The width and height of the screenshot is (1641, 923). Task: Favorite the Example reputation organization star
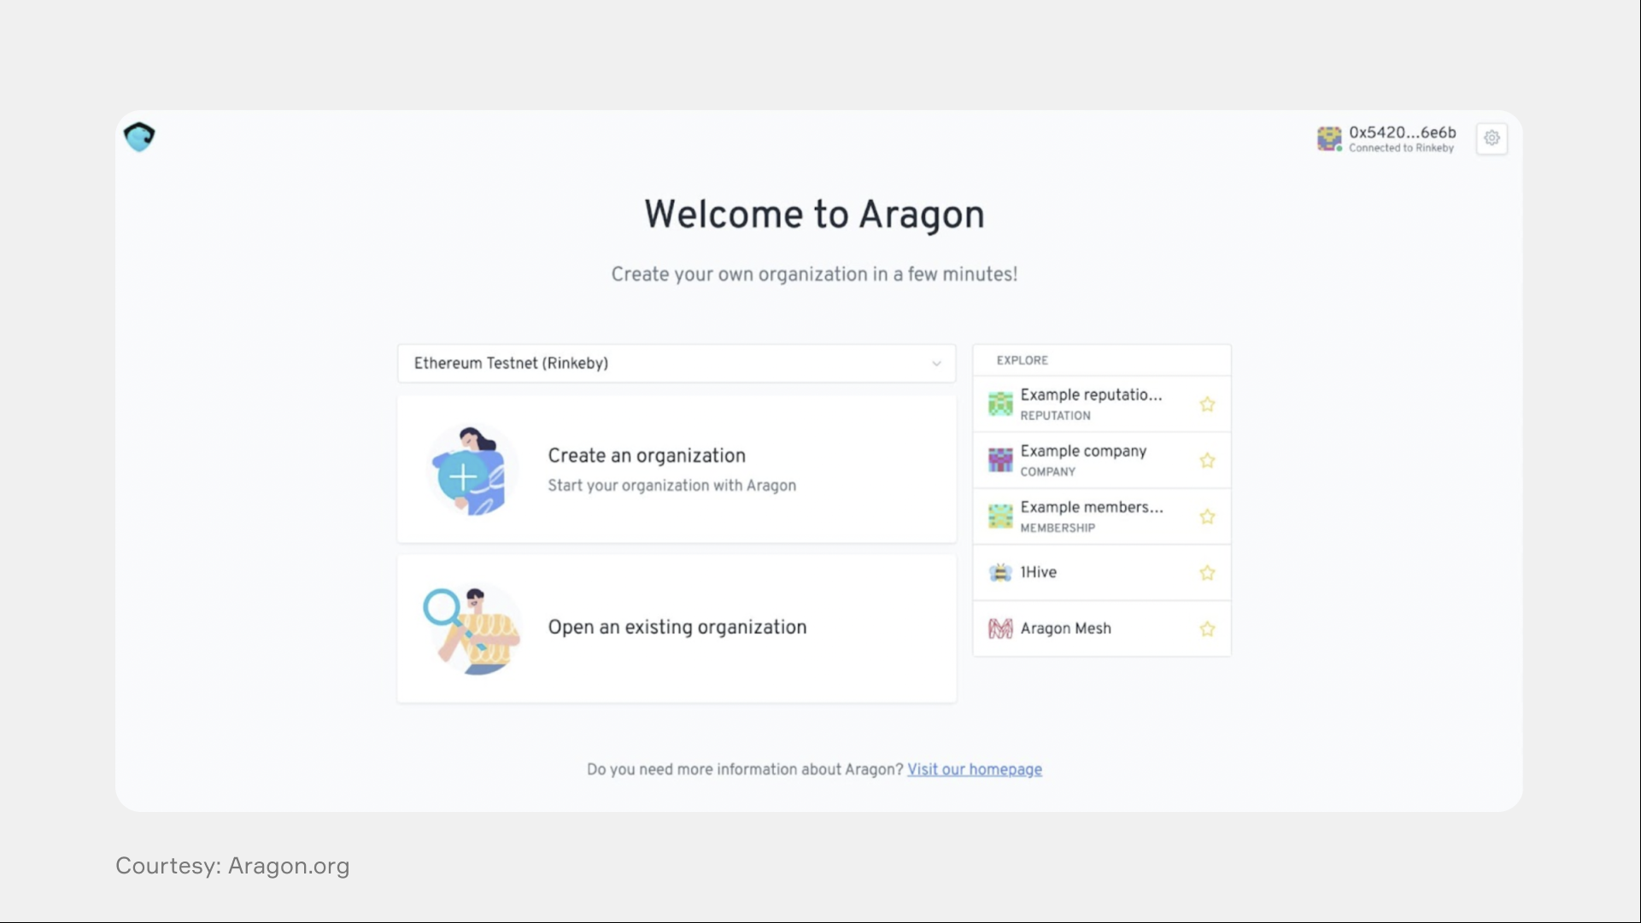(x=1206, y=405)
